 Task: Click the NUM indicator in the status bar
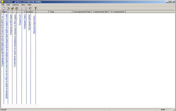pos(163,109)
